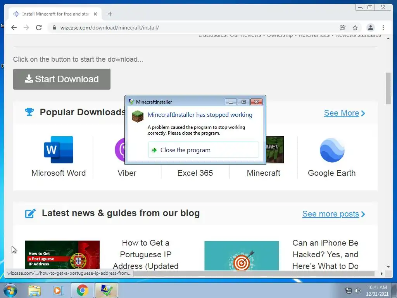Image resolution: width=397 pixels, height=298 pixels.
Task: Click the green arrow next to Close the program
Action: (154, 150)
